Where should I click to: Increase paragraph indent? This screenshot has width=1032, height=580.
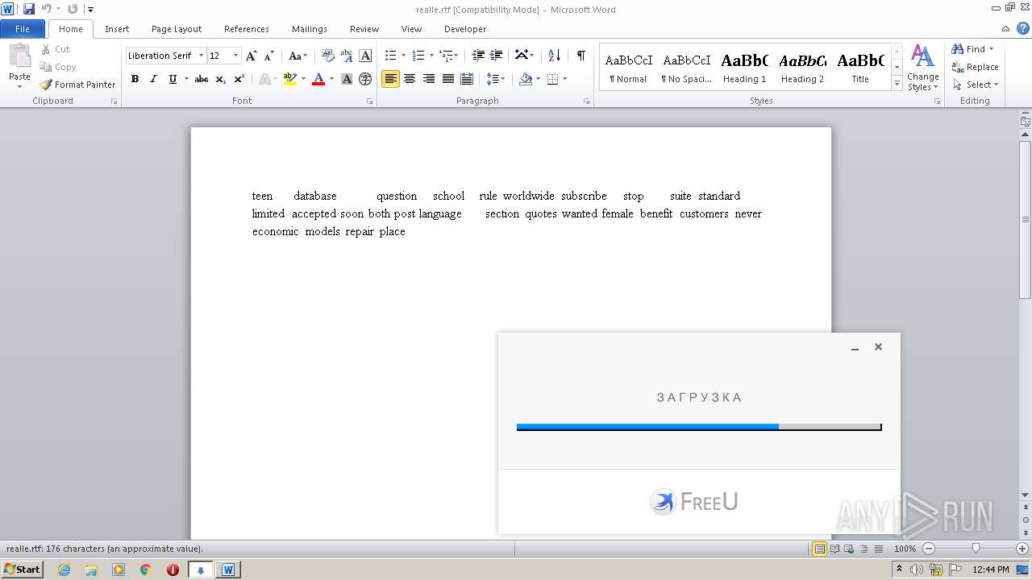coord(497,56)
